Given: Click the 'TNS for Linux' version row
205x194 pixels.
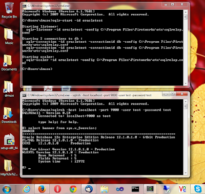Looking at the screenshot, I should point(69,149).
